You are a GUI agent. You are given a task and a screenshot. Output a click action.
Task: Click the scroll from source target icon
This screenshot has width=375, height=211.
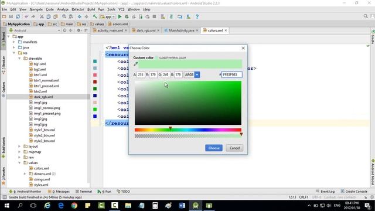[64, 30]
